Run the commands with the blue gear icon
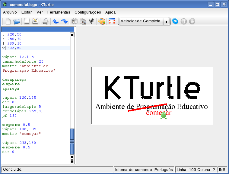 point(175,21)
